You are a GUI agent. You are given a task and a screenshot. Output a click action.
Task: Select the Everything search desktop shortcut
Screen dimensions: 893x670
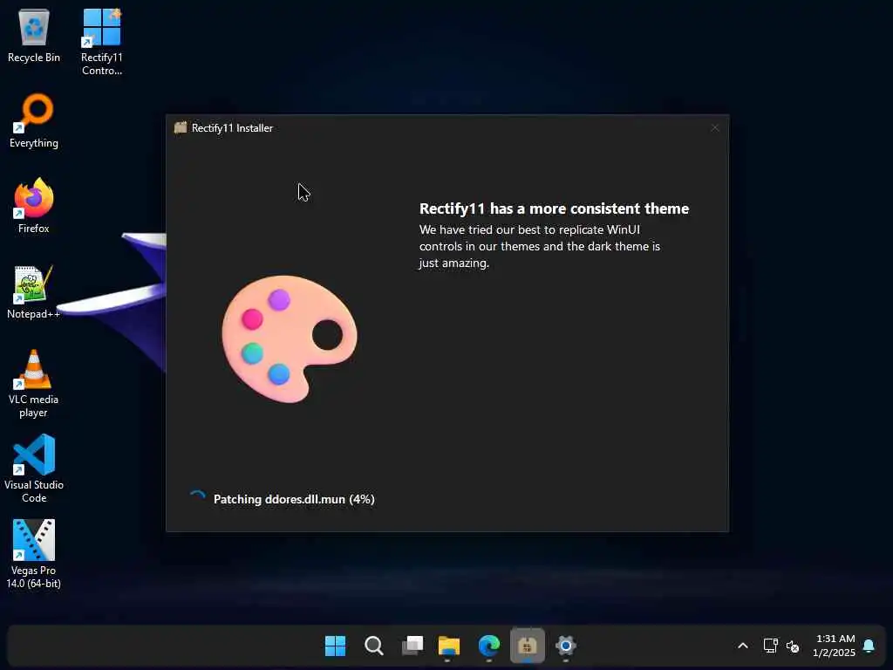[34, 120]
